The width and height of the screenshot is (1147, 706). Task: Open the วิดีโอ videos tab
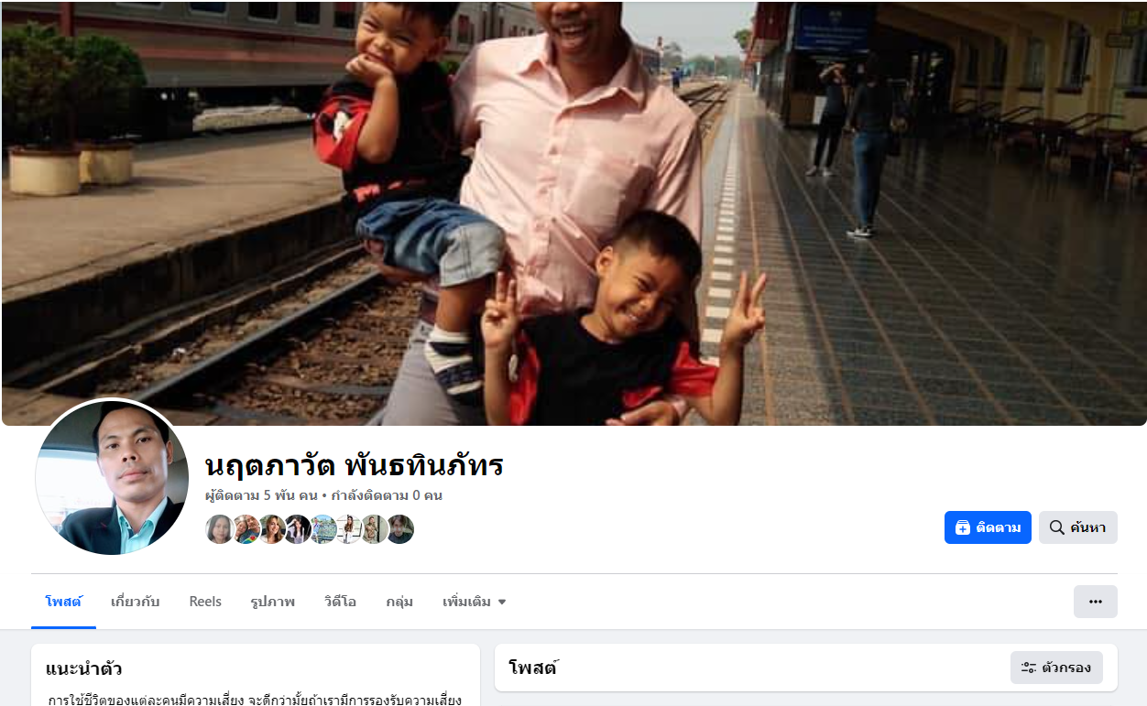(340, 602)
